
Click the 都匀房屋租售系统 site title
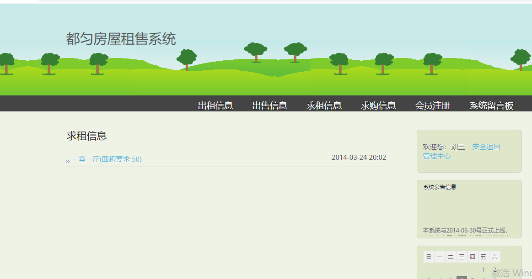[x=121, y=39]
